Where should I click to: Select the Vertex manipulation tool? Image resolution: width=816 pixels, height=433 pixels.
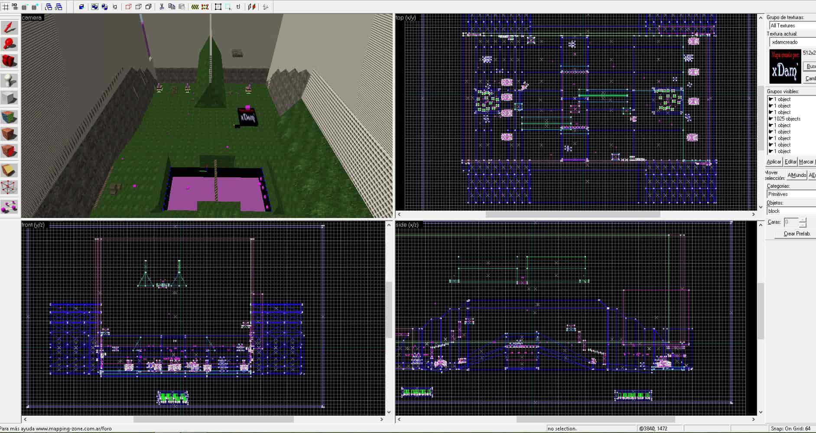9,188
